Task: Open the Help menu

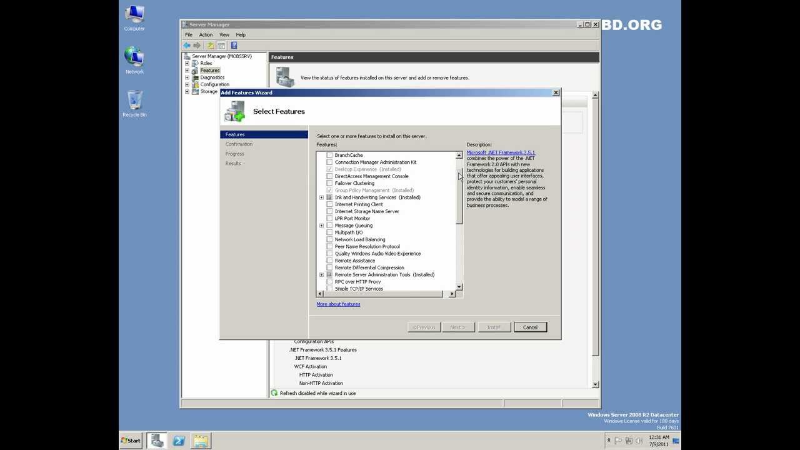Action: [241, 35]
